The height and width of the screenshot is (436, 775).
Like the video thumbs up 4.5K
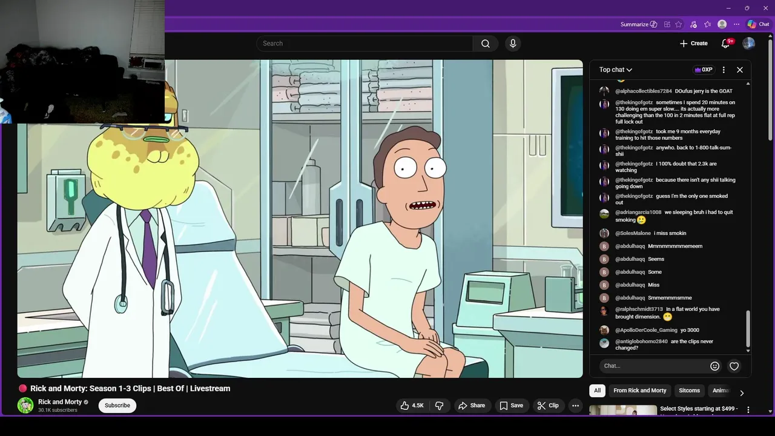pyautogui.click(x=412, y=406)
